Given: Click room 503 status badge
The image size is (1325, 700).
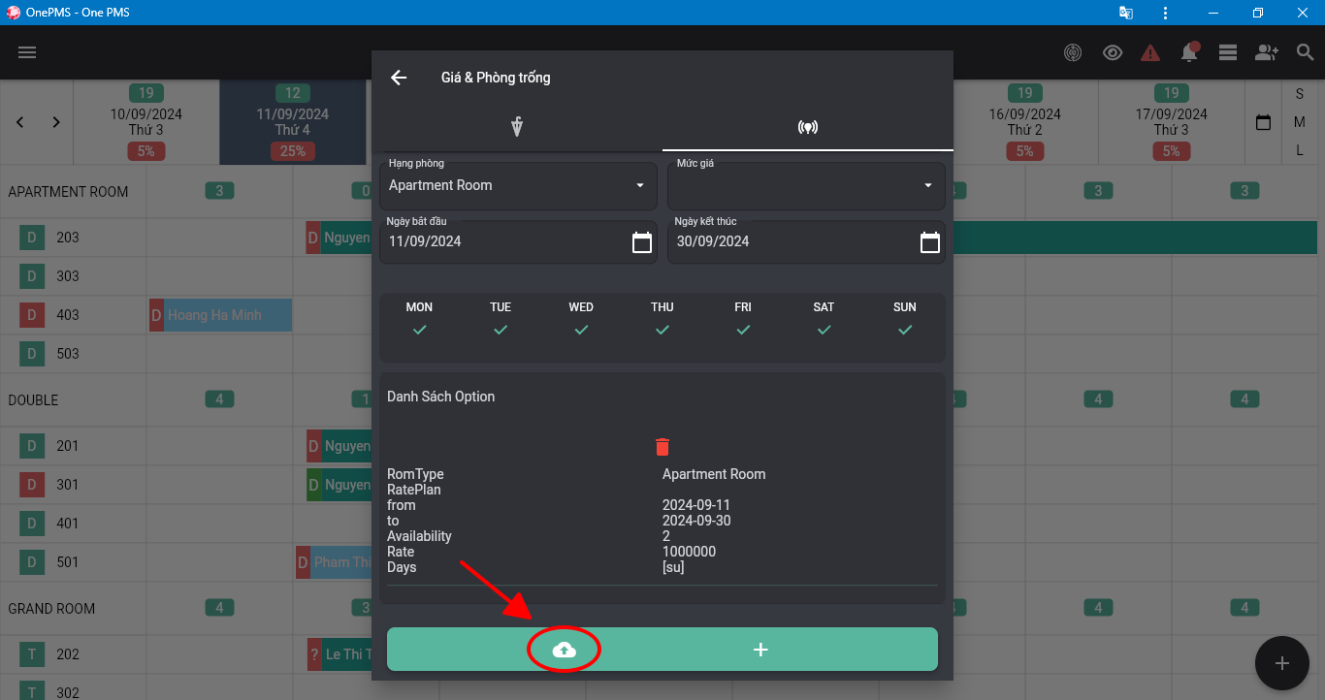Looking at the screenshot, I should pos(31,354).
